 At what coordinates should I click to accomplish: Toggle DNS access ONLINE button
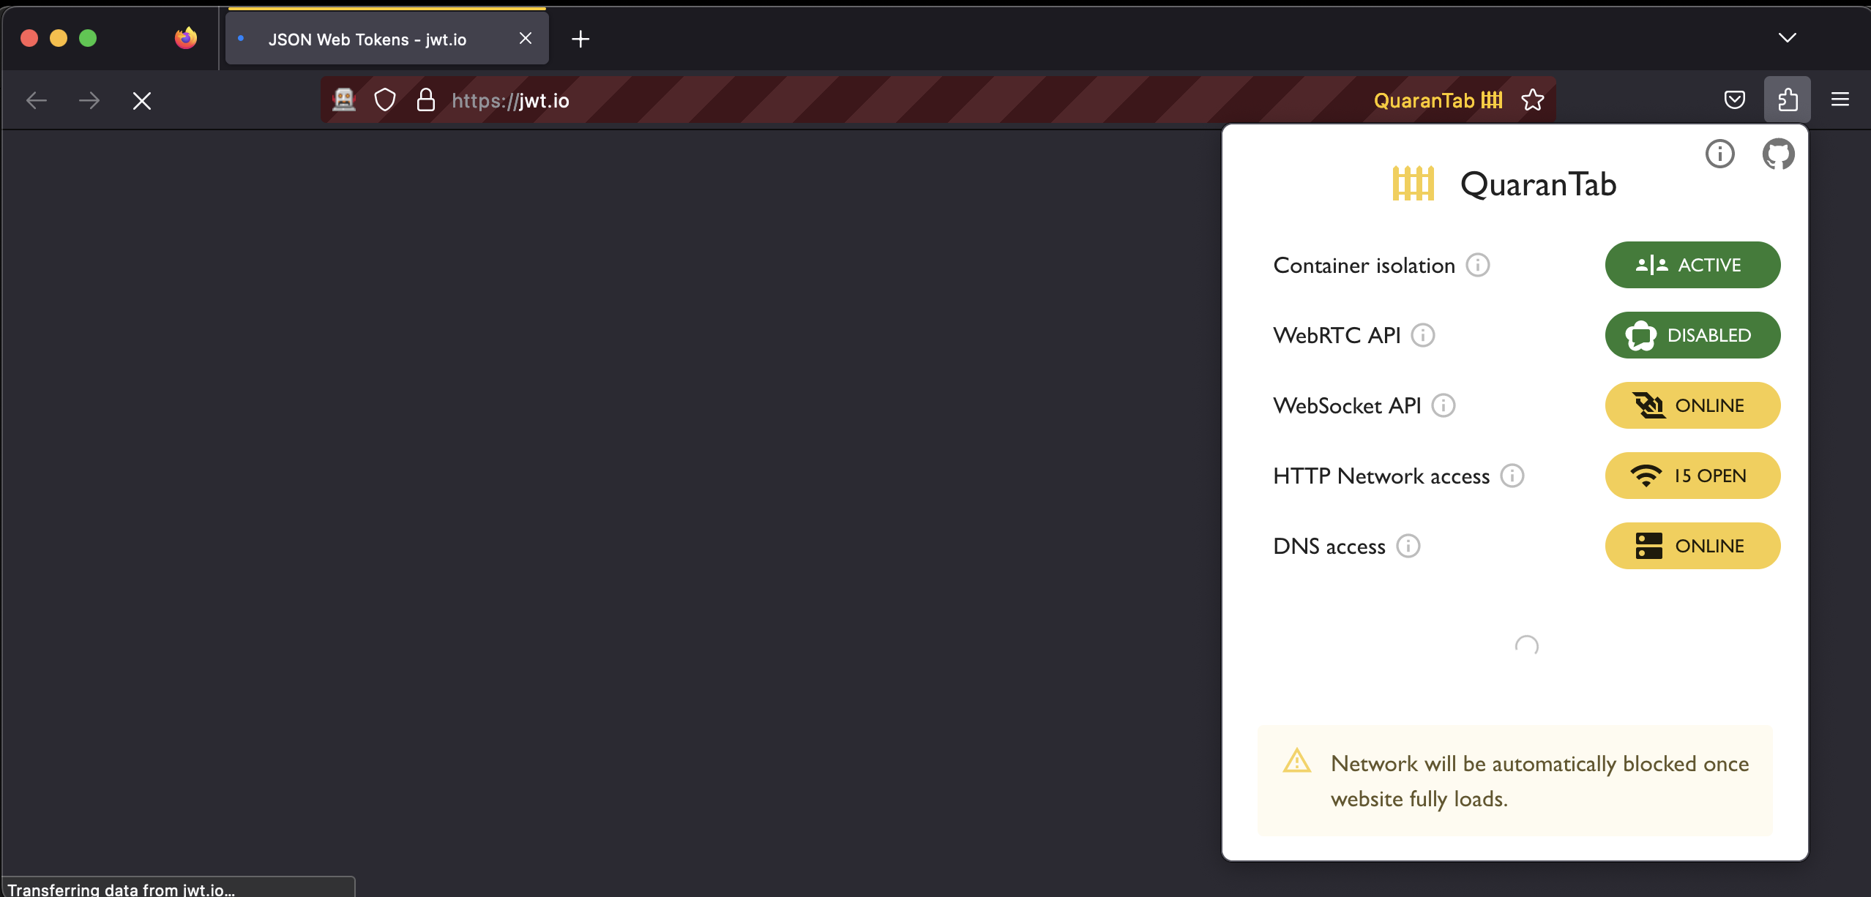pyautogui.click(x=1692, y=546)
